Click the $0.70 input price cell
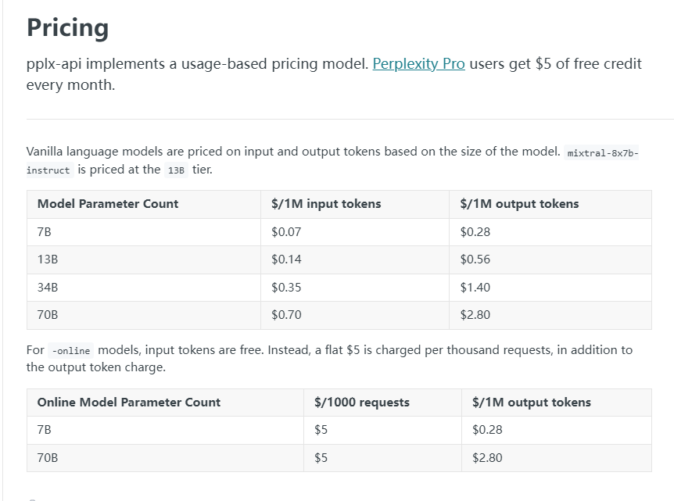 (x=286, y=315)
